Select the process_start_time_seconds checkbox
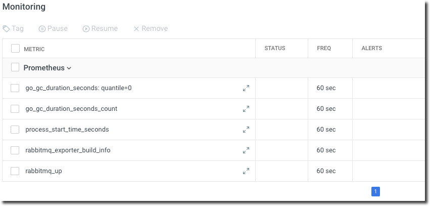Viewport: 430px width, 206px height. (15, 130)
